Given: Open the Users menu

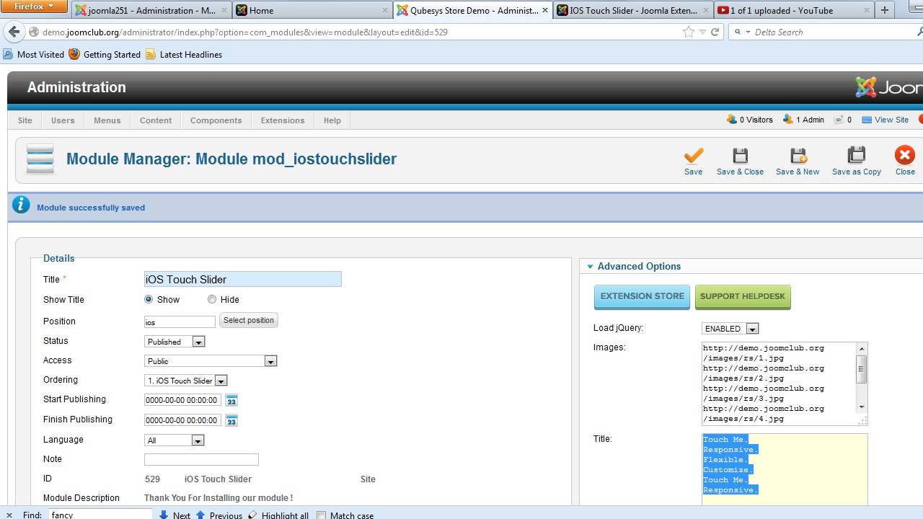Looking at the screenshot, I should point(63,120).
